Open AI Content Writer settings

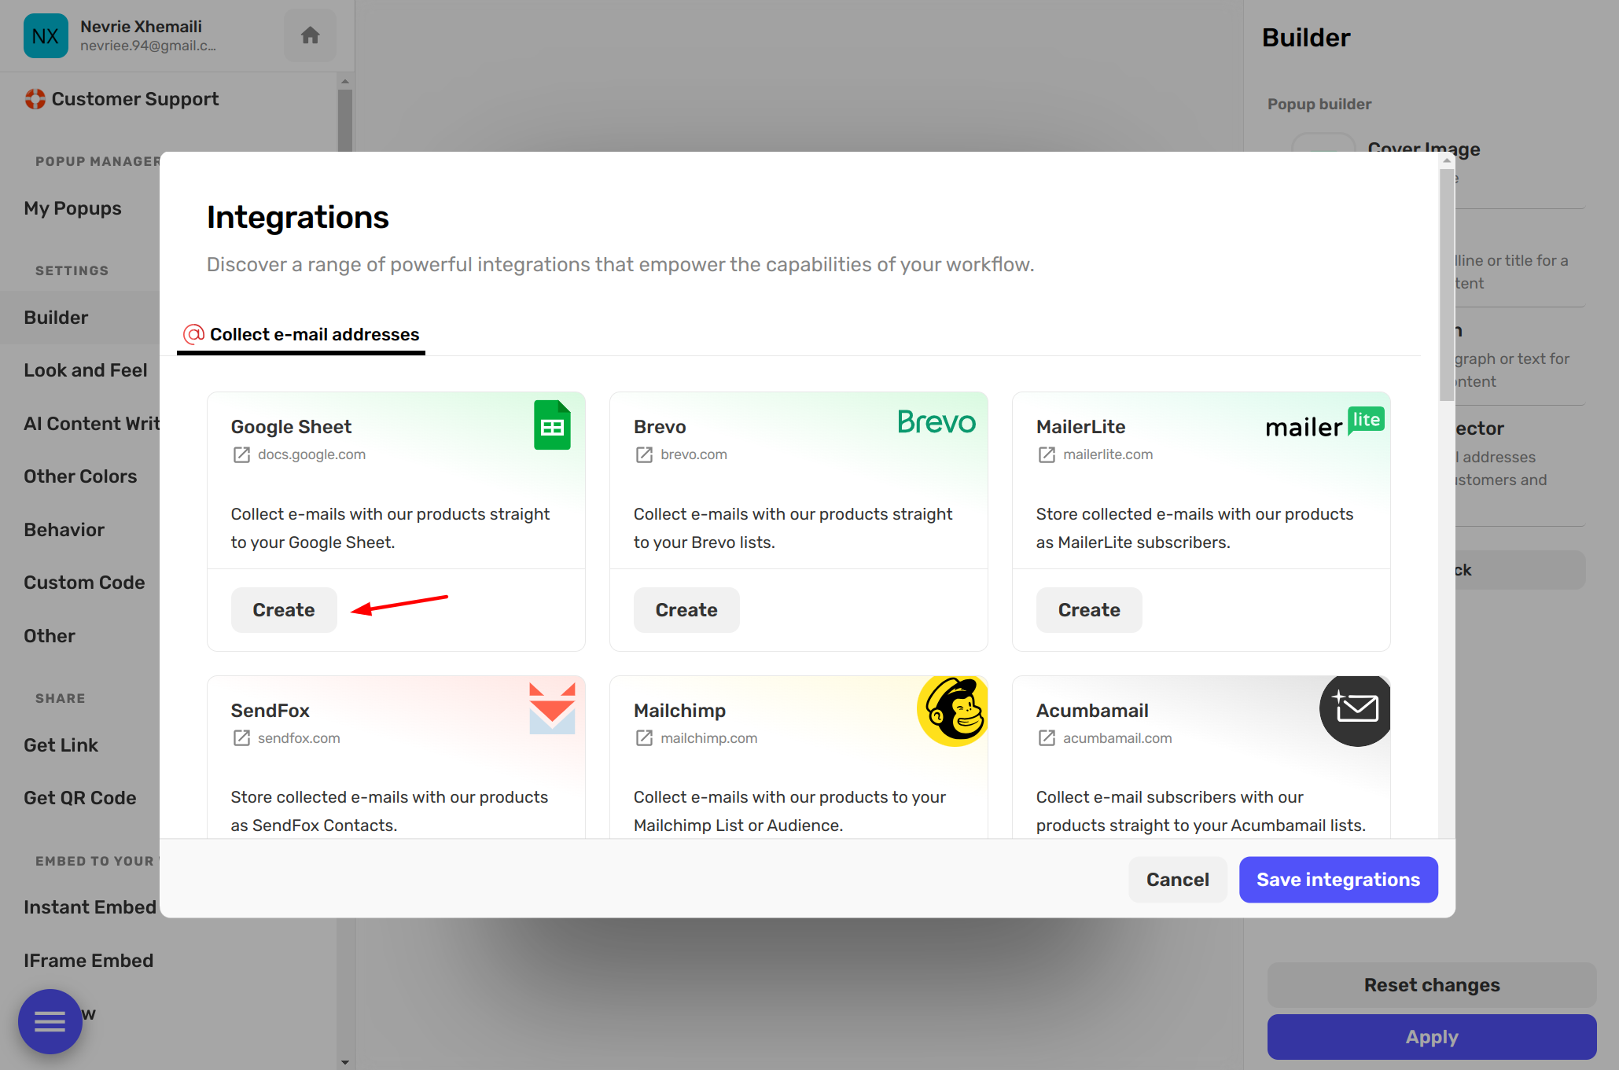[x=91, y=424]
